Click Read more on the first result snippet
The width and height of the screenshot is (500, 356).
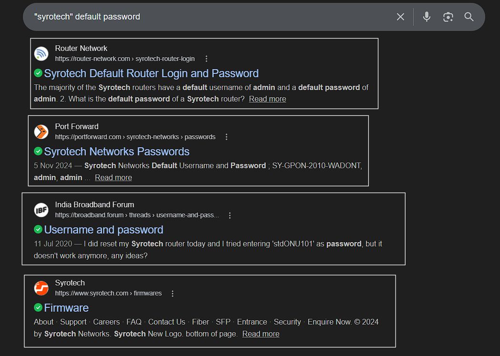point(267,99)
